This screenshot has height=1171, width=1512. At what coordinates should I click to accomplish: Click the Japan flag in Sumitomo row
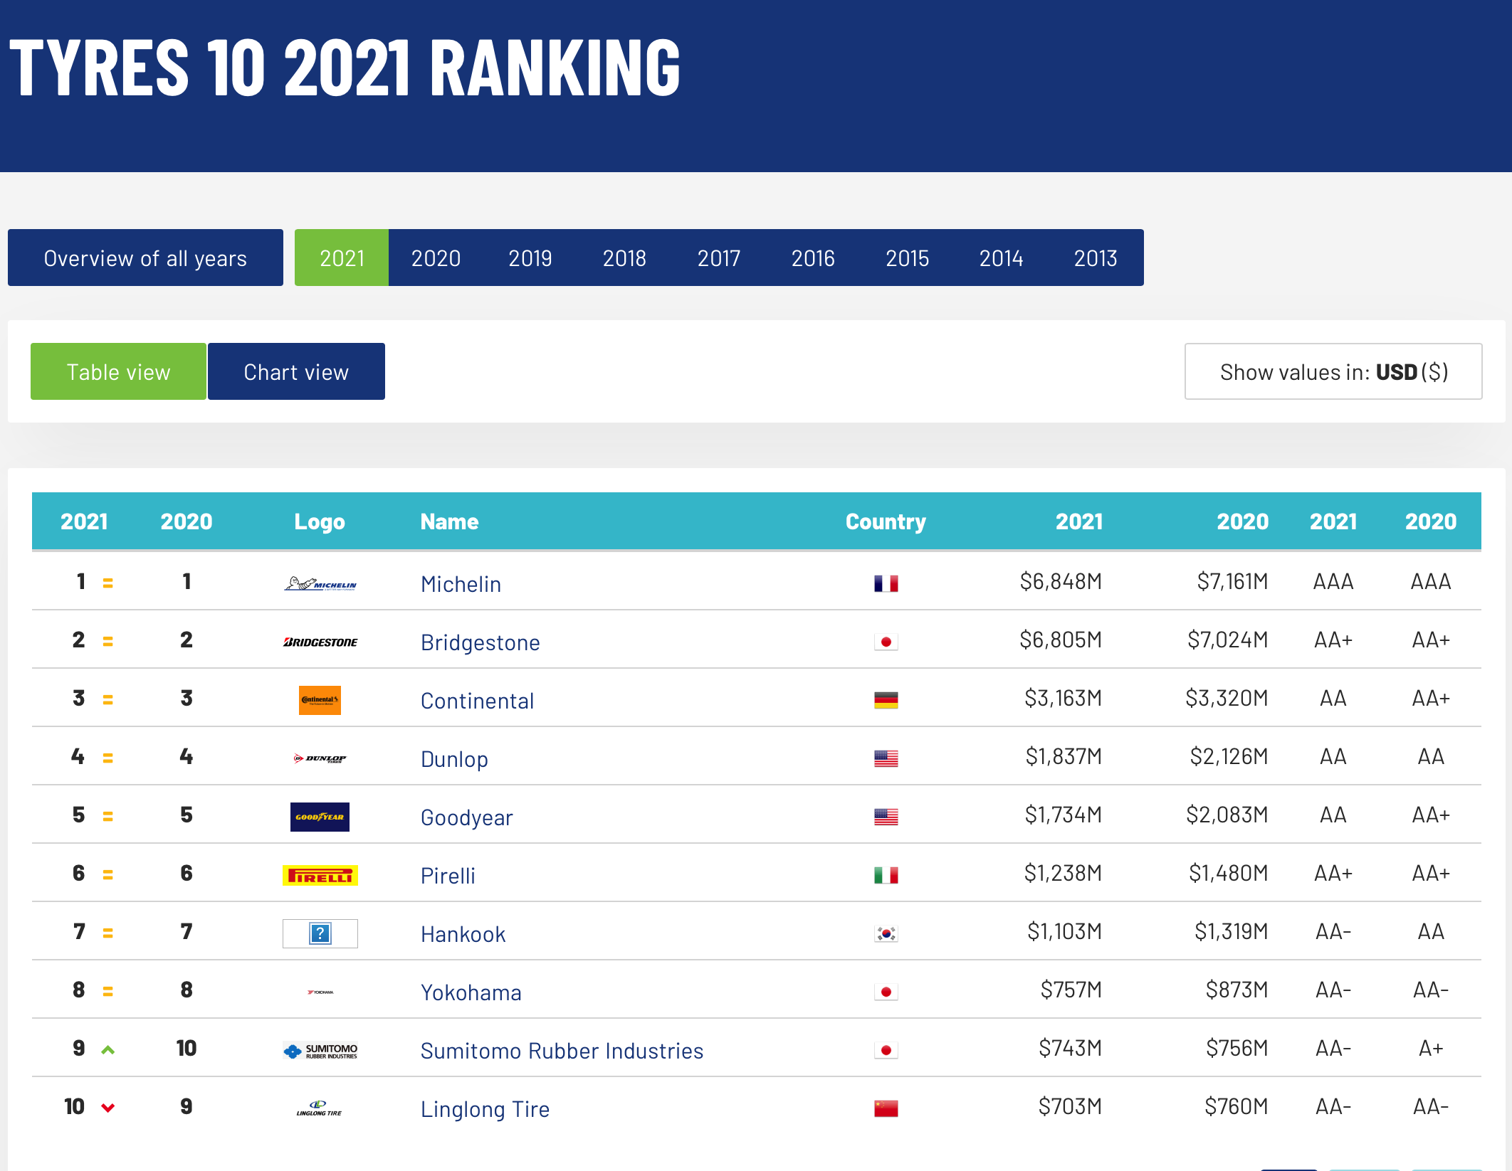pos(886,1051)
